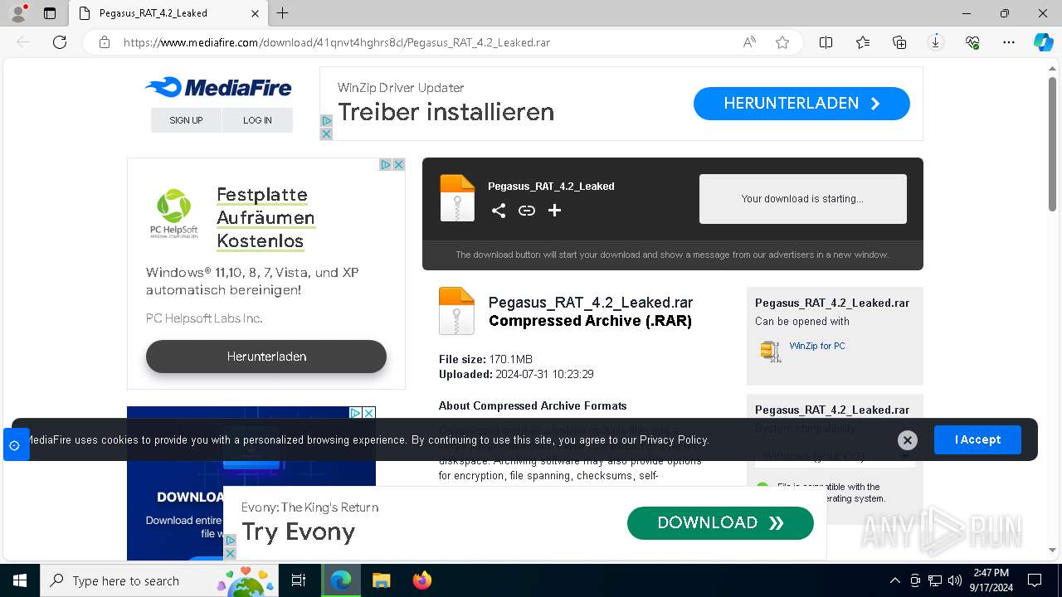Show the Downloads panel

coord(936,42)
